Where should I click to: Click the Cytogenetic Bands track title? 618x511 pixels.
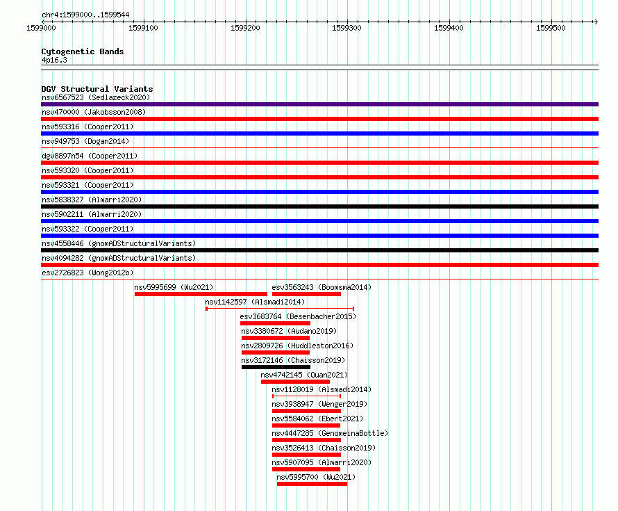[83, 51]
